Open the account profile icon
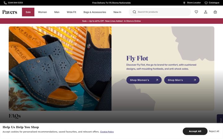 (206, 12)
